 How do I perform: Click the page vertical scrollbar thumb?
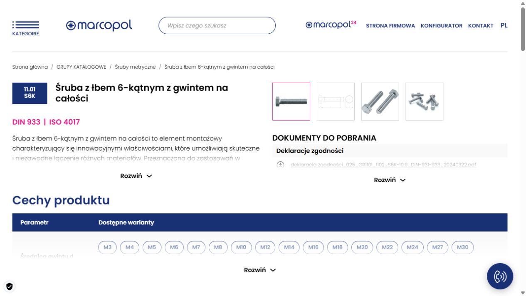tap(523, 29)
